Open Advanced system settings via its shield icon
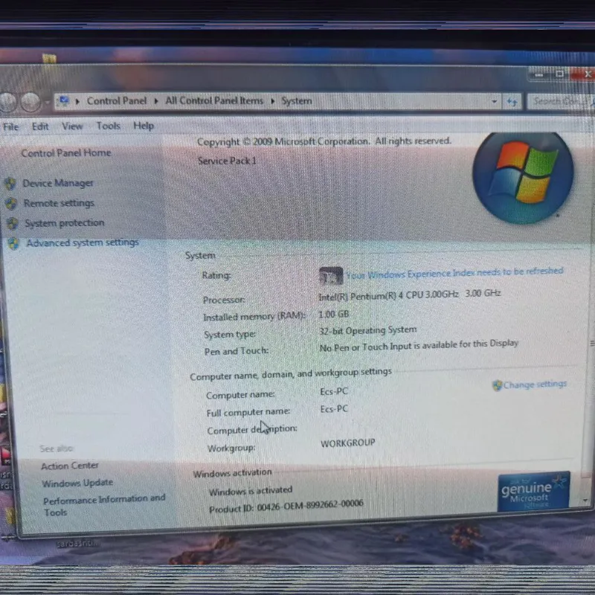This screenshot has height=595, width=595. (x=13, y=243)
